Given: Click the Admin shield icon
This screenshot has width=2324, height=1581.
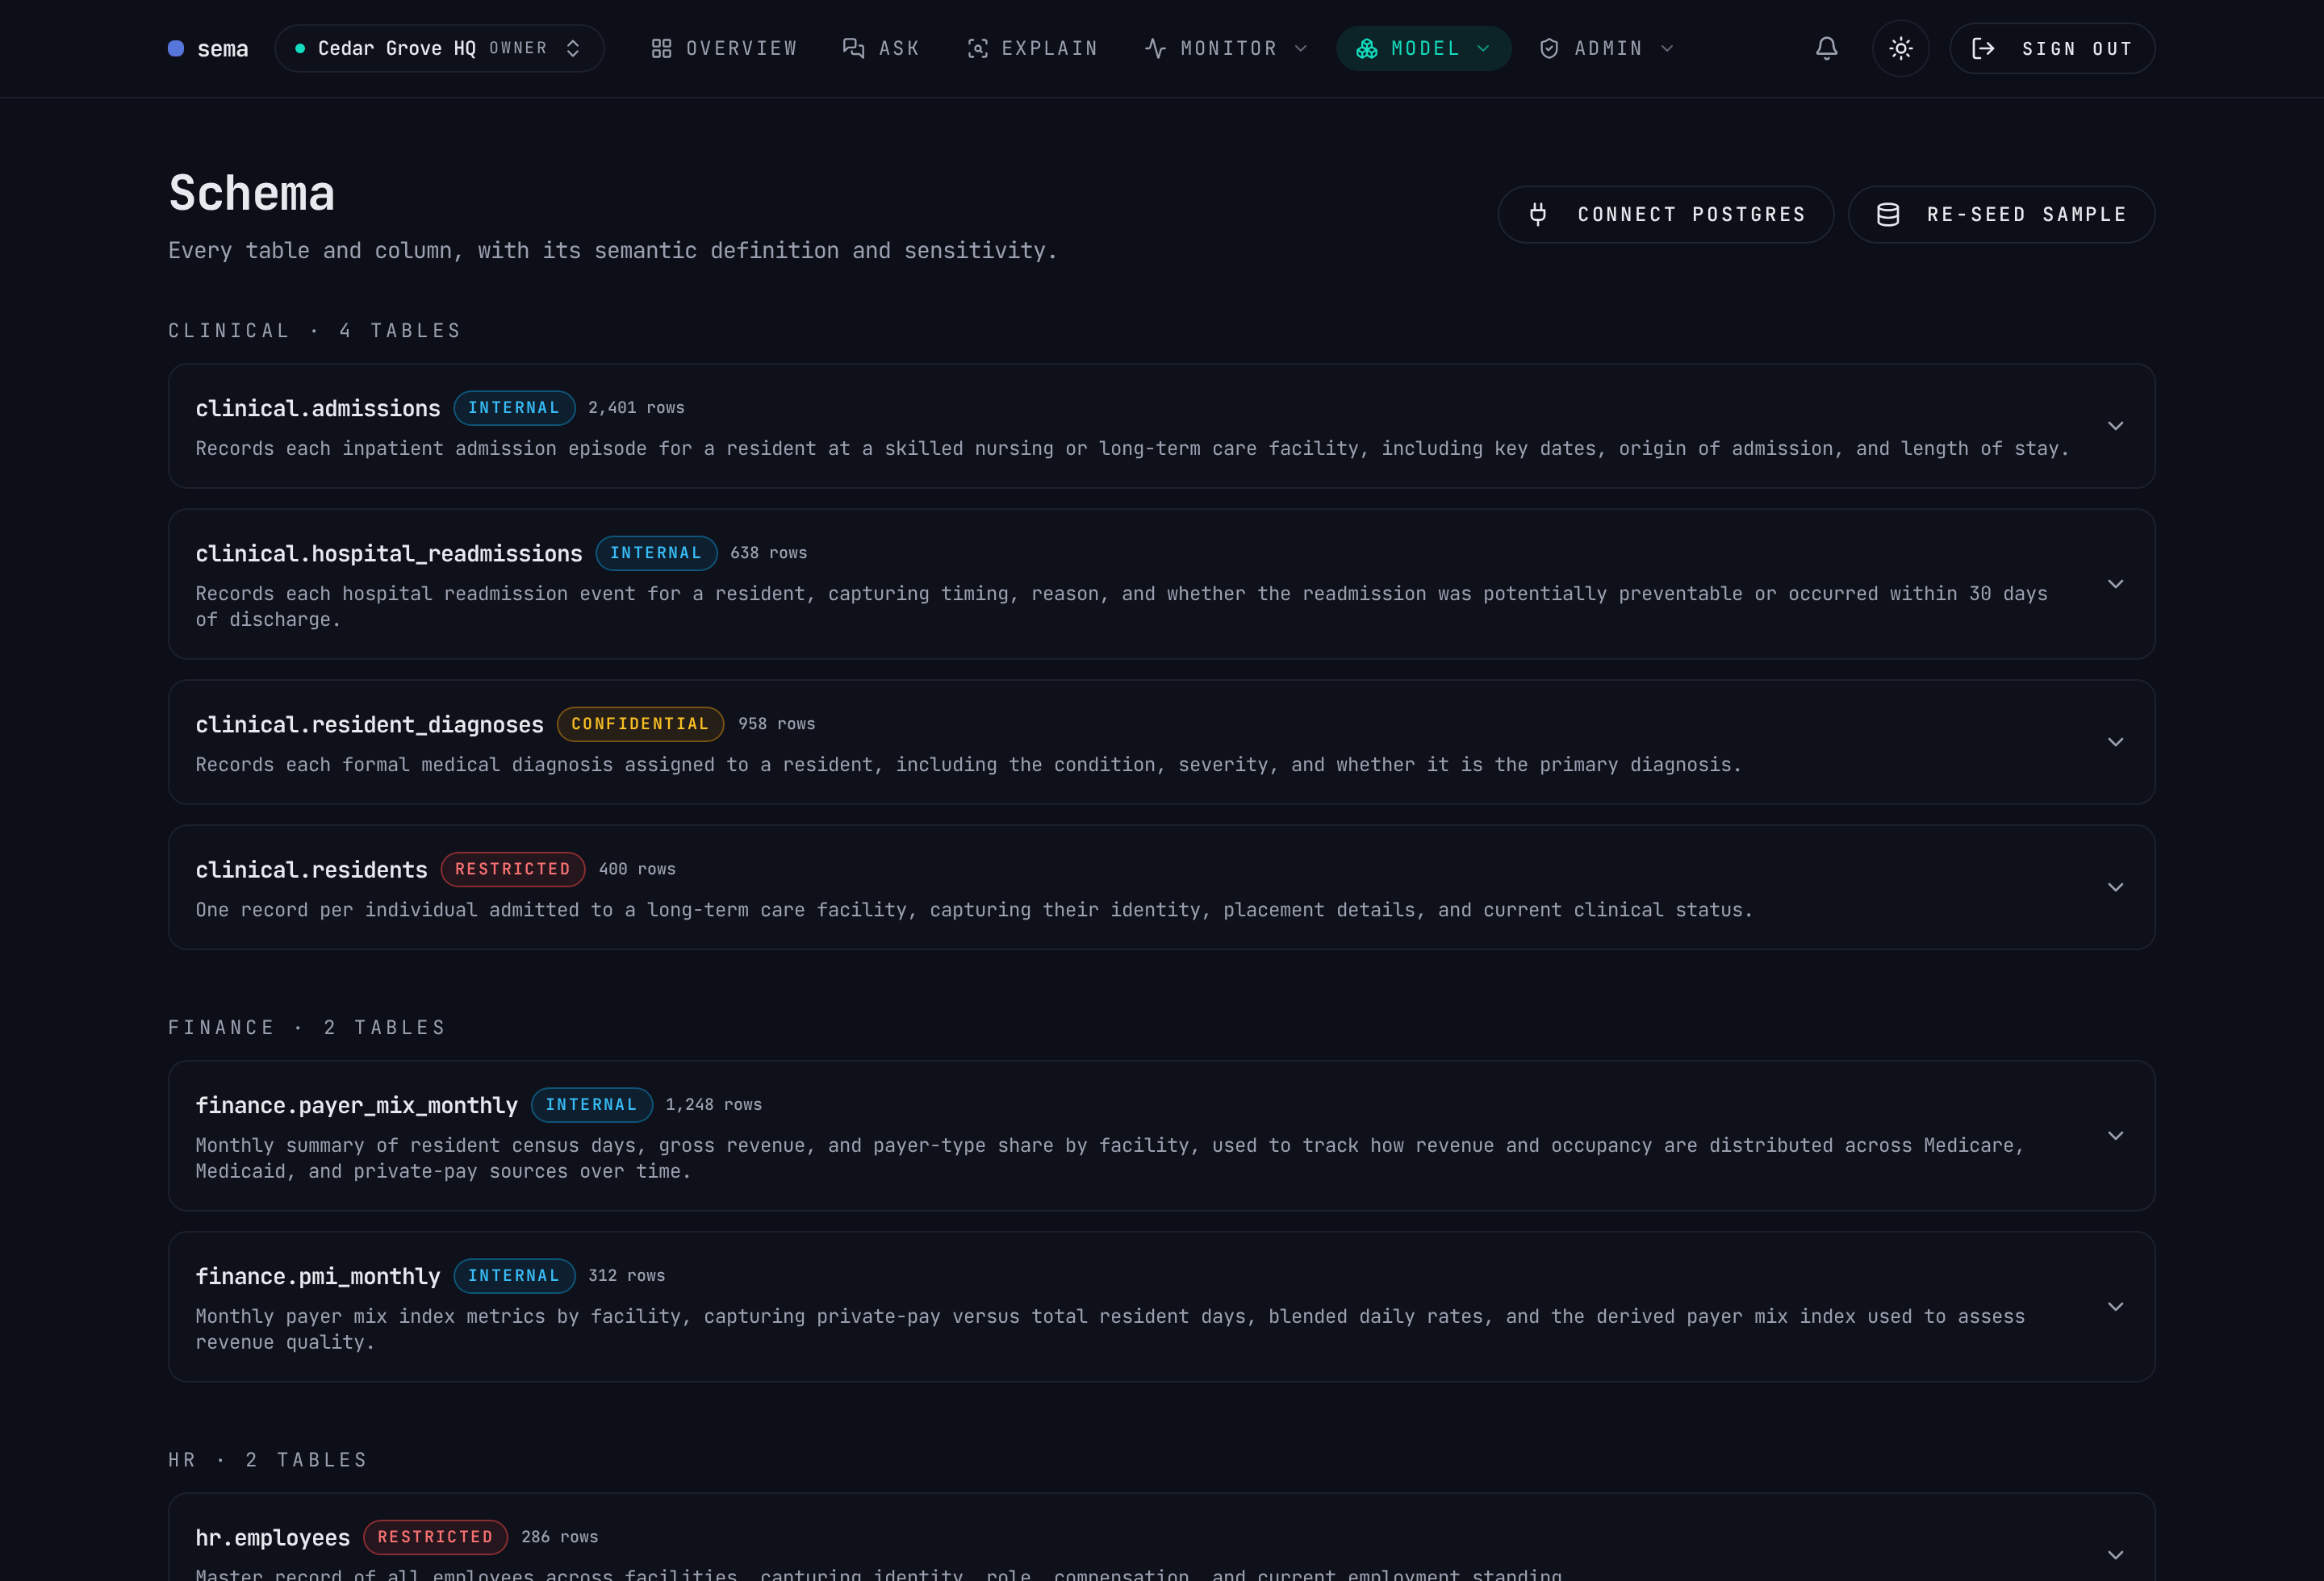Looking at the screenshot, I should (x=1549, y=48).
